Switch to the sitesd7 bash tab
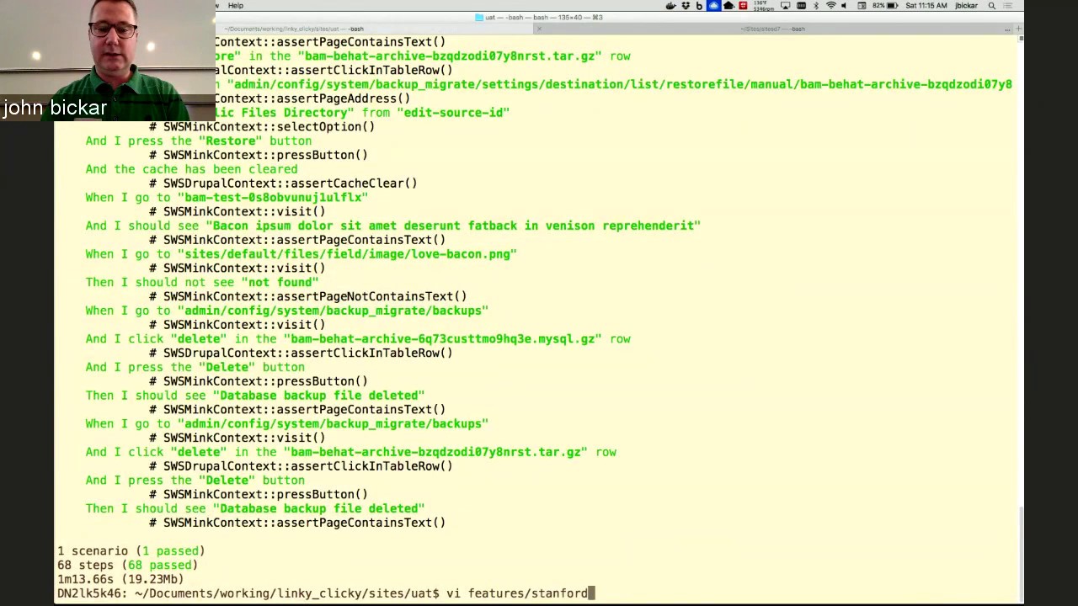The image size is (1078, 606). click(x=772, y=29)
